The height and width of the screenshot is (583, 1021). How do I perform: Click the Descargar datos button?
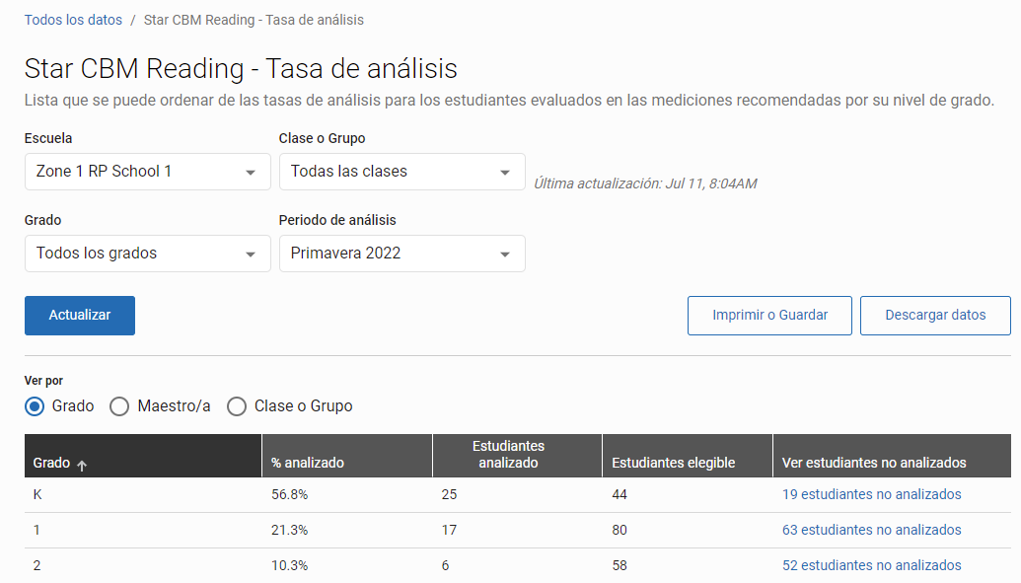[x=935, y=316]
